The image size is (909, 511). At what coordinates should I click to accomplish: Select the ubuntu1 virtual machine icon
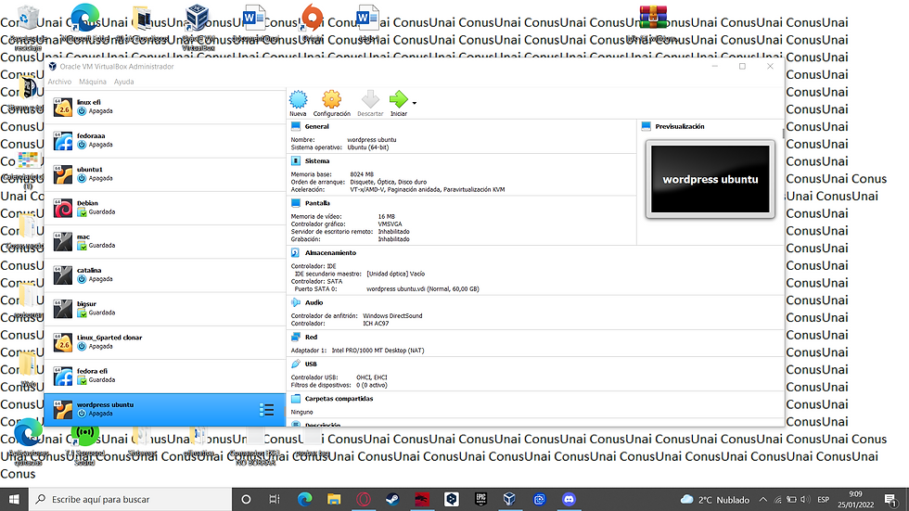(63, 174)
